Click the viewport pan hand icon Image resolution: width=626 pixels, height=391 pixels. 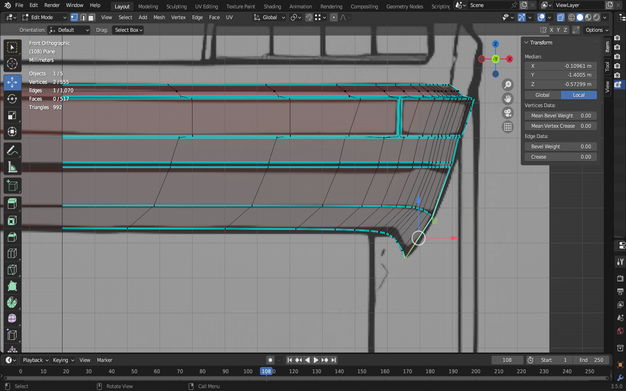(508, 99)
